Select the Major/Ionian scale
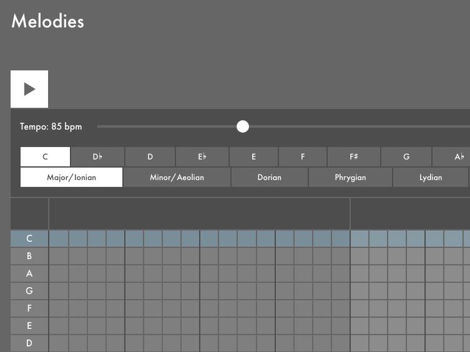The image size is (470, 352). (x=72, y=178)
